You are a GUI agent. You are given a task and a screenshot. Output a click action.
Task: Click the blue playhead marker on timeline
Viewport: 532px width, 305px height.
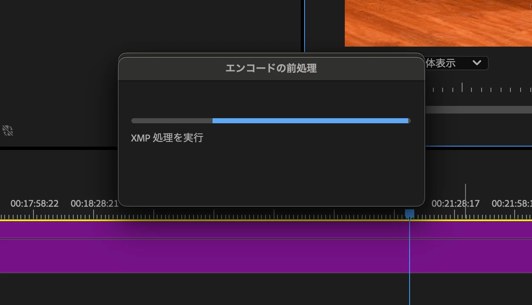pos(409,213)
